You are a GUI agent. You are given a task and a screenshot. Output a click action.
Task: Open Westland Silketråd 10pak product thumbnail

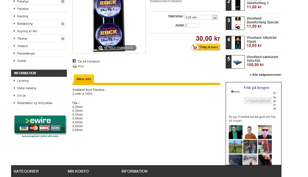(238, 42)
